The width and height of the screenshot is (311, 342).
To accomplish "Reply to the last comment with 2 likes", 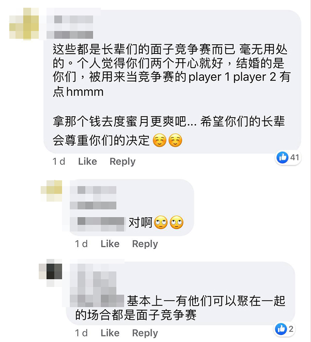I will [145, 333].
